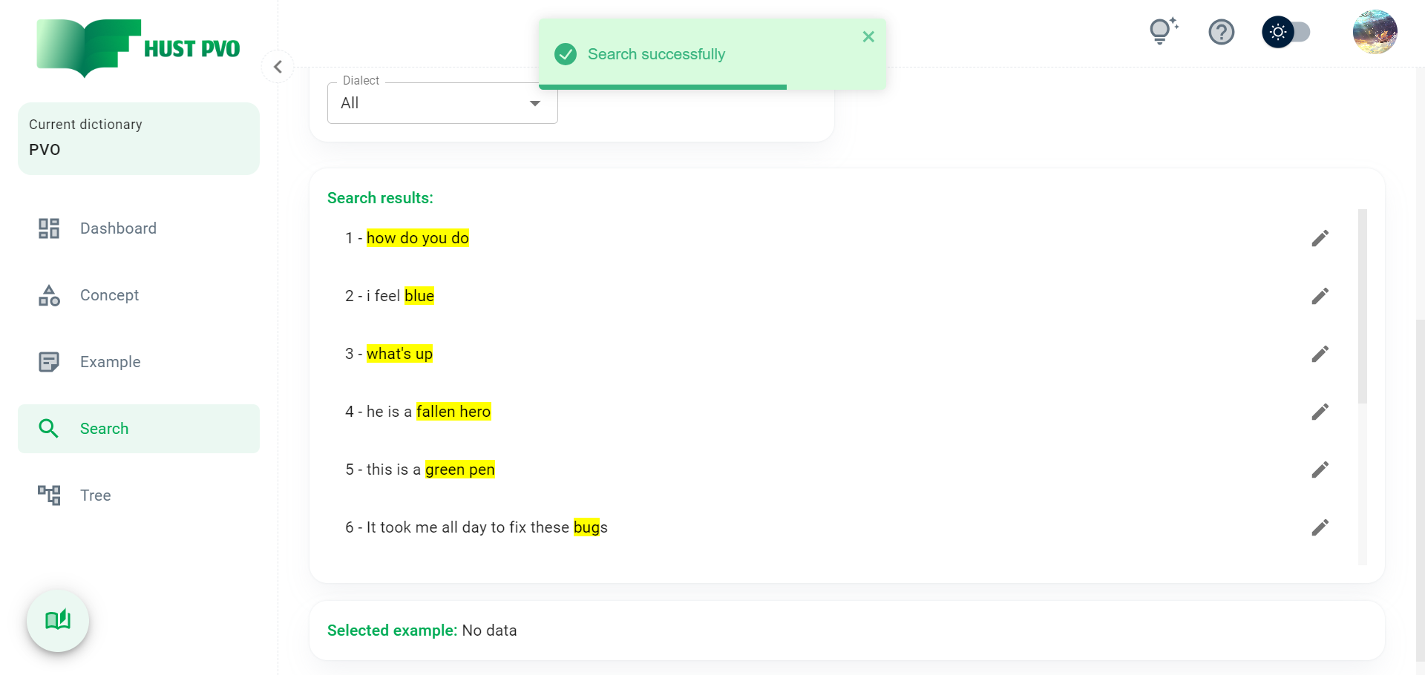Select result 'this is a green pen'
The height and width of the screenshot is (675, 1425).
[420, 470]
